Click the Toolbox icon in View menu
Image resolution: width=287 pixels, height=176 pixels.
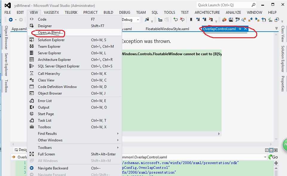point(32,127)
